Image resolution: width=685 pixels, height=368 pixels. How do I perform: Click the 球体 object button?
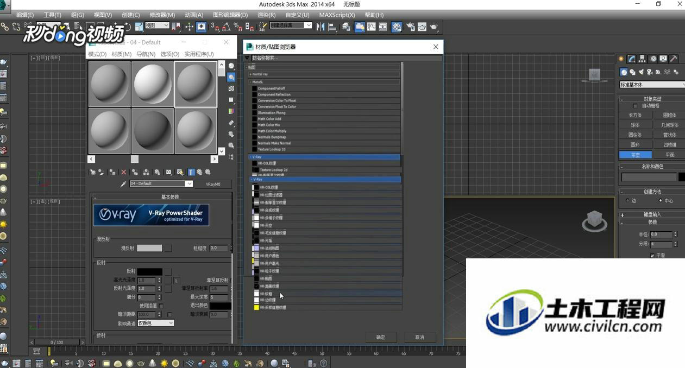635,125
